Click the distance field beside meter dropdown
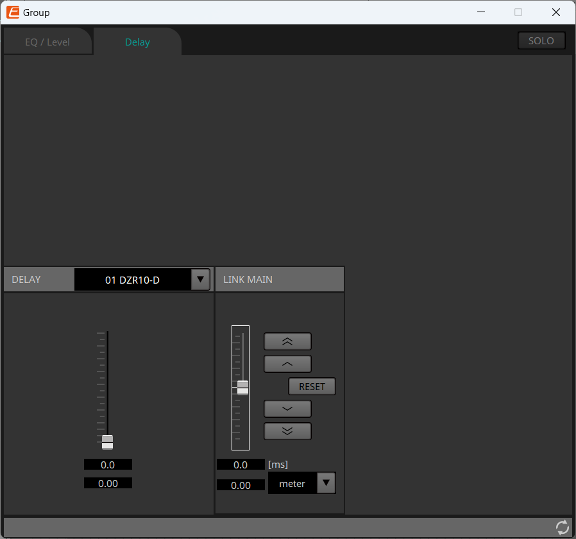The height and width of the screenshot is (539, 576). click(x=241, y=485)
